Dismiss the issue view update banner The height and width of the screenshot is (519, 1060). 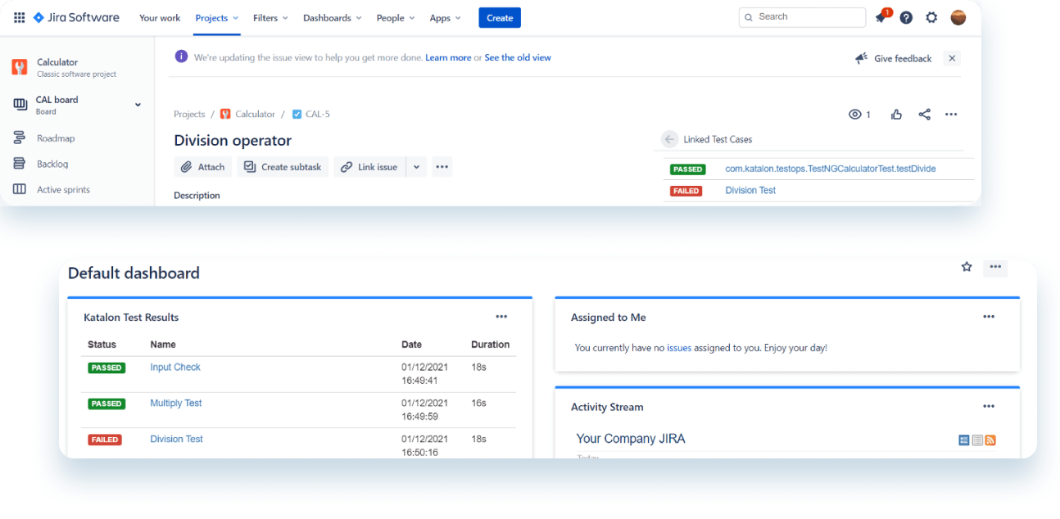pos(951,58)
